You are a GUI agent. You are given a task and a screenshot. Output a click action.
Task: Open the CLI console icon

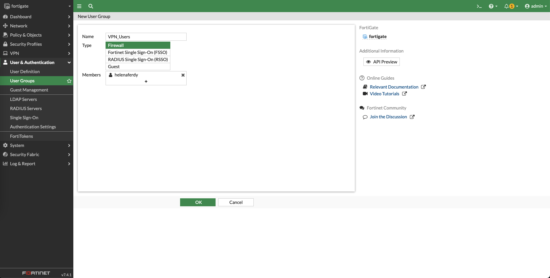click(x=479, y=6)
